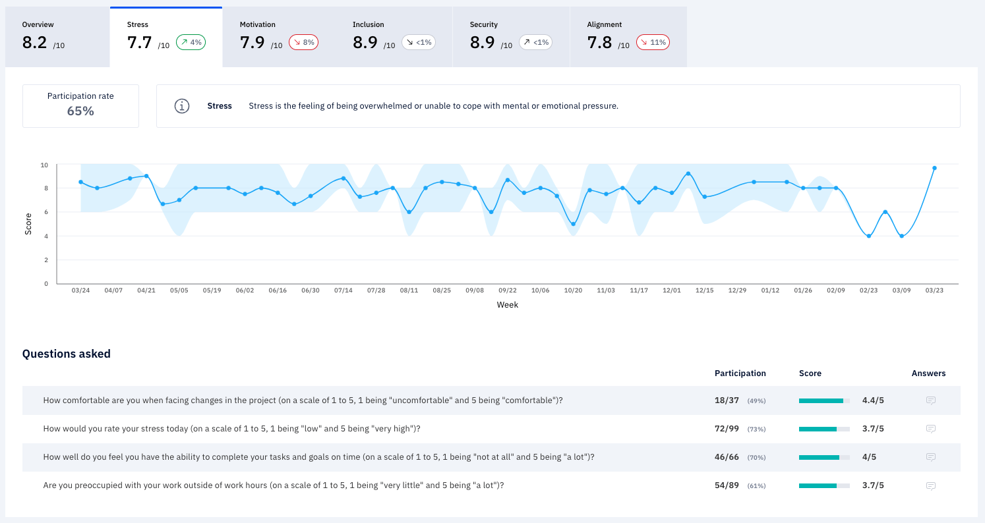
Task: Open answers icon for tasks on time question
Action: [x=931, y=457]
